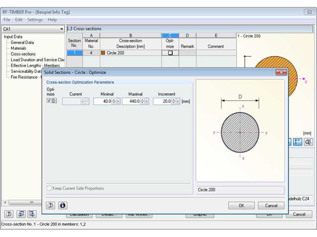317x237 pixels.
Task: Click the Circle 200 description field
Action: tap(240, 190)
